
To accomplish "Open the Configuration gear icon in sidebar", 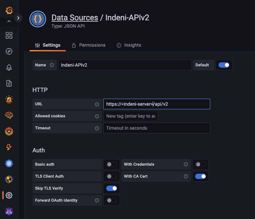I will [9, 195].
